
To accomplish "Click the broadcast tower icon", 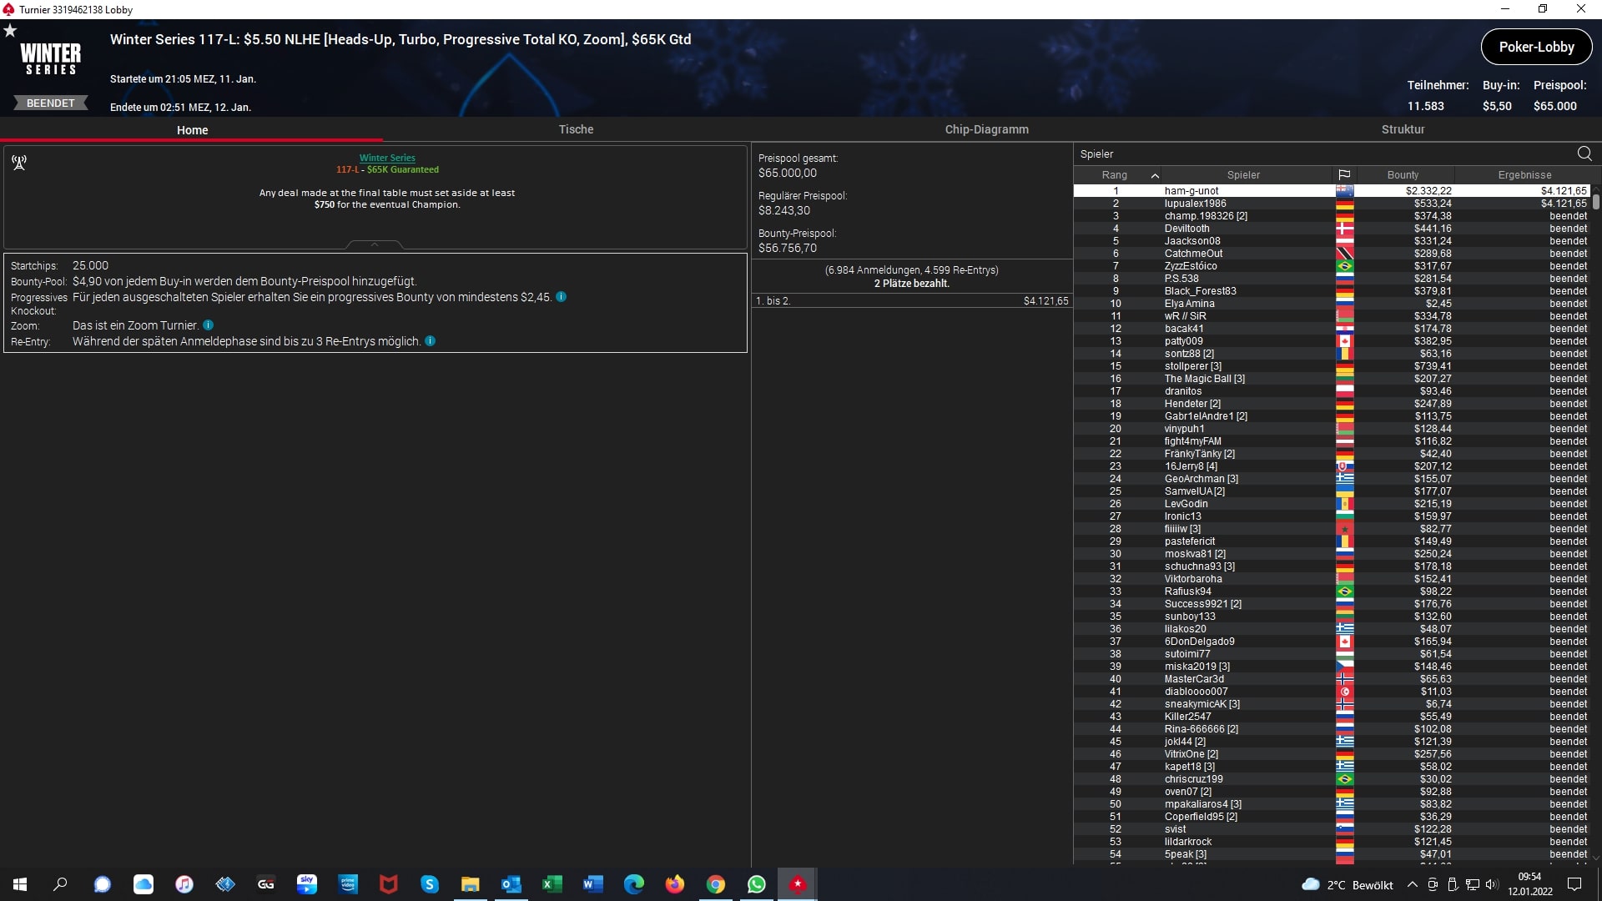I will (19, 162).
